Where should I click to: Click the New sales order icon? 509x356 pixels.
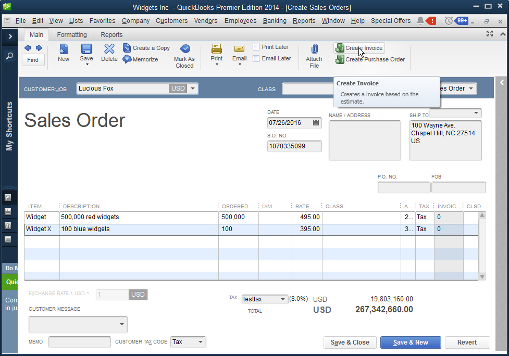click(64, 49)
